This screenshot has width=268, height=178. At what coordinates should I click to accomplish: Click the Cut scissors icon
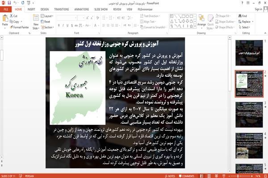pyautogui.click(x=11, y=16)
